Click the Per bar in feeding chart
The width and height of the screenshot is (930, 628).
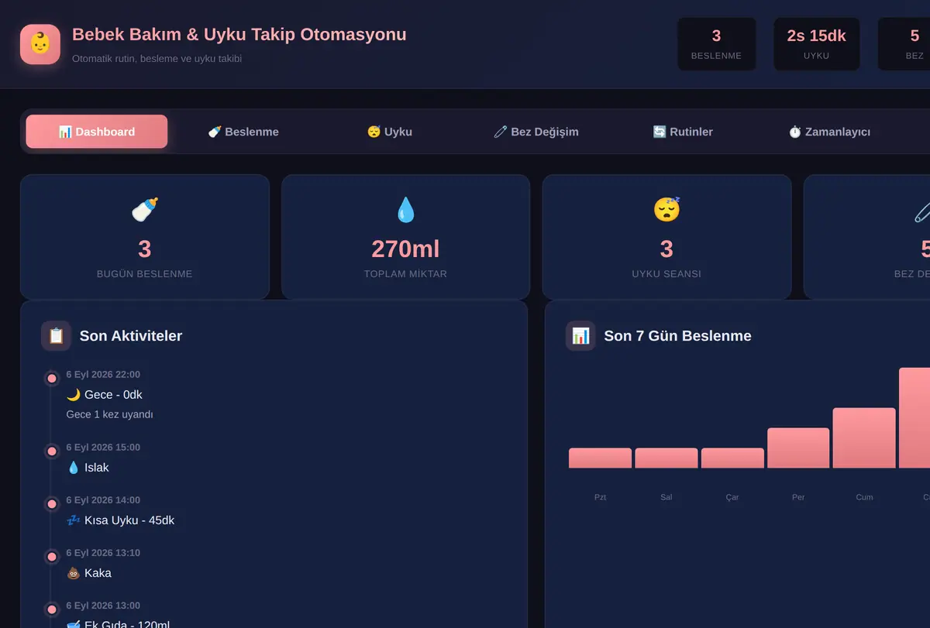[x=798, y=448]
